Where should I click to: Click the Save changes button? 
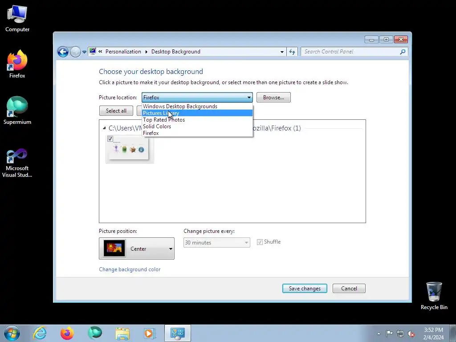(x=305, y=289)
